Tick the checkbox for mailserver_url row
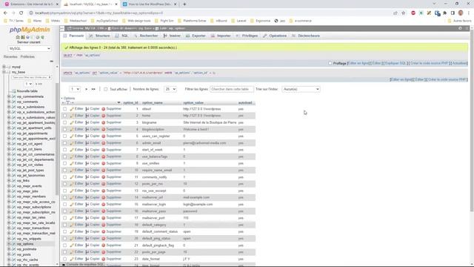Screen dimensions: 474x267 [64, 197]
